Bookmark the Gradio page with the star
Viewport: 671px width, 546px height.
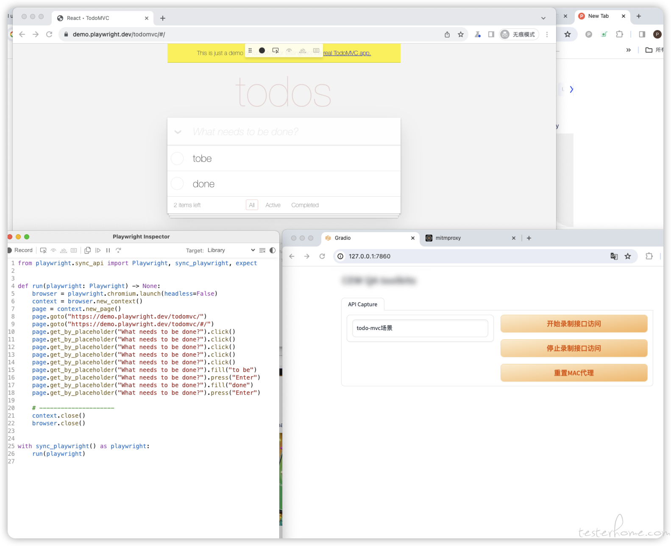point(628,256)
